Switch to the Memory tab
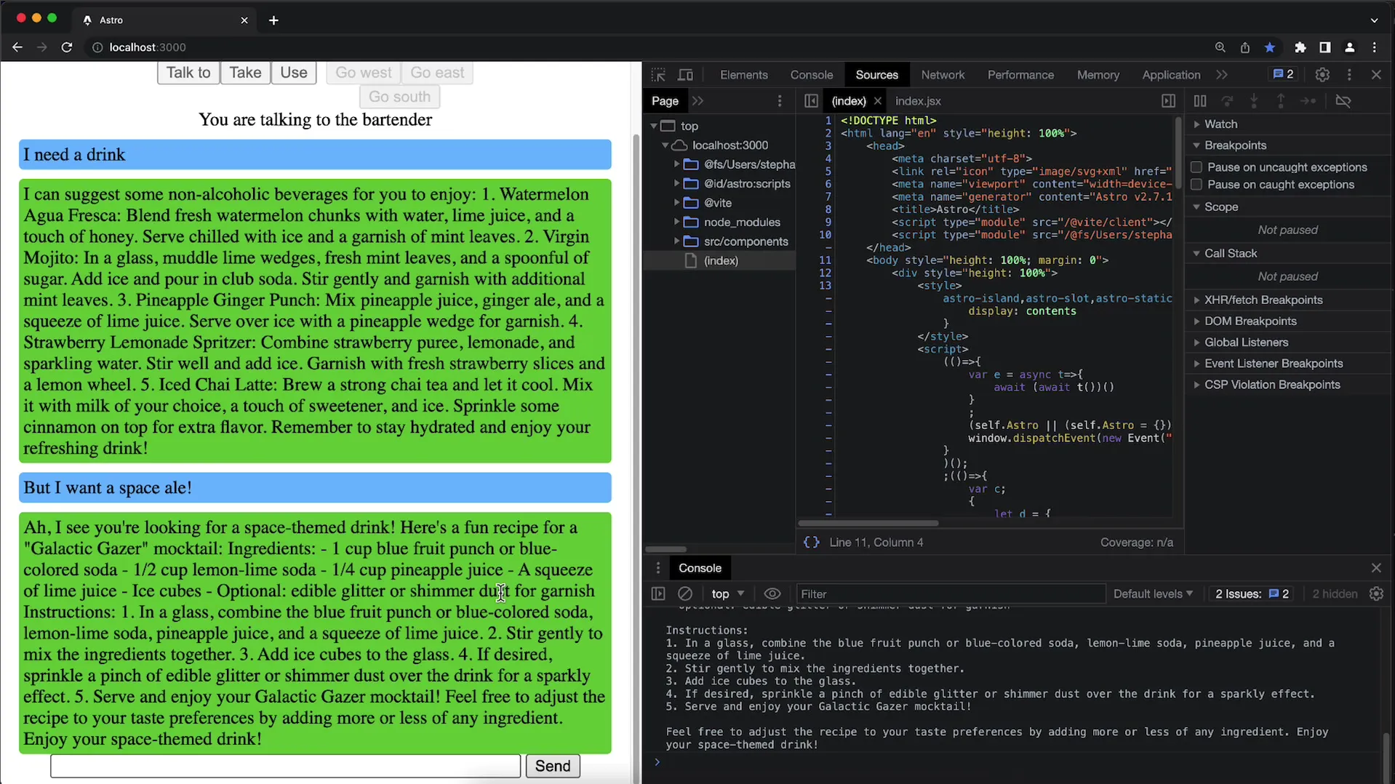Screen dimensions: 1395x784 click(1098, 75)
